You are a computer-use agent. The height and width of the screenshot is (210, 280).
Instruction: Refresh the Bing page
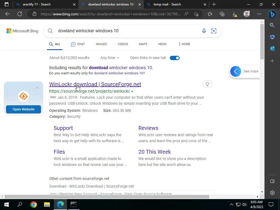point(20,14)
